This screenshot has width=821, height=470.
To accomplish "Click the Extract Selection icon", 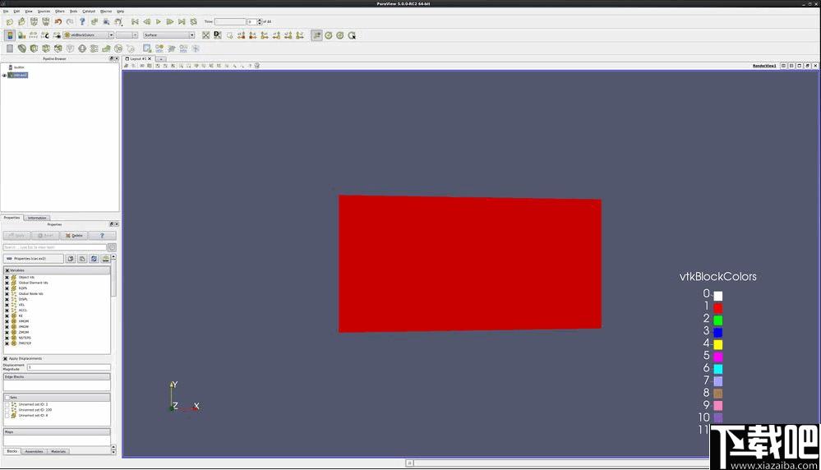I will pyautogui.click(x=148, y=48).
